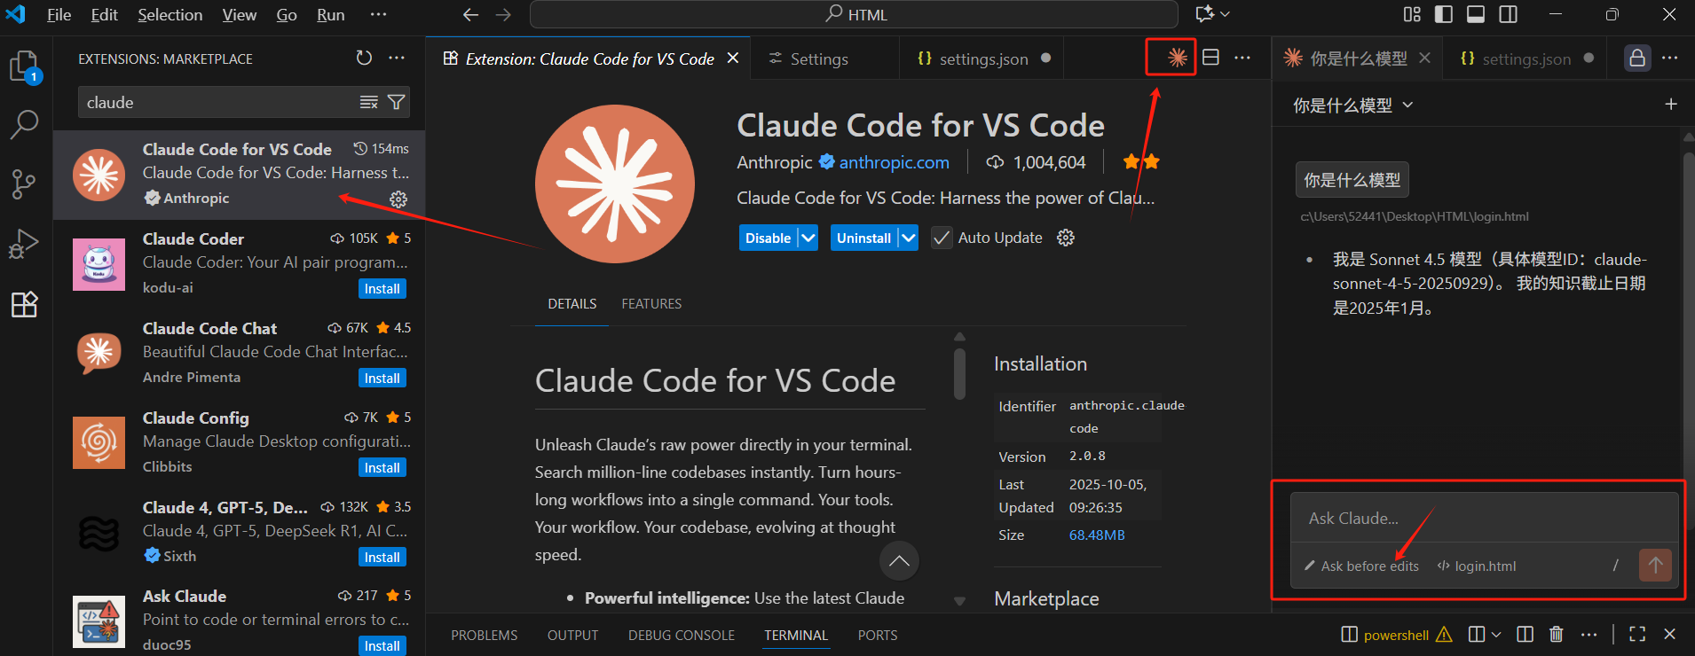Split the editor layout icon

[1210, 58]
